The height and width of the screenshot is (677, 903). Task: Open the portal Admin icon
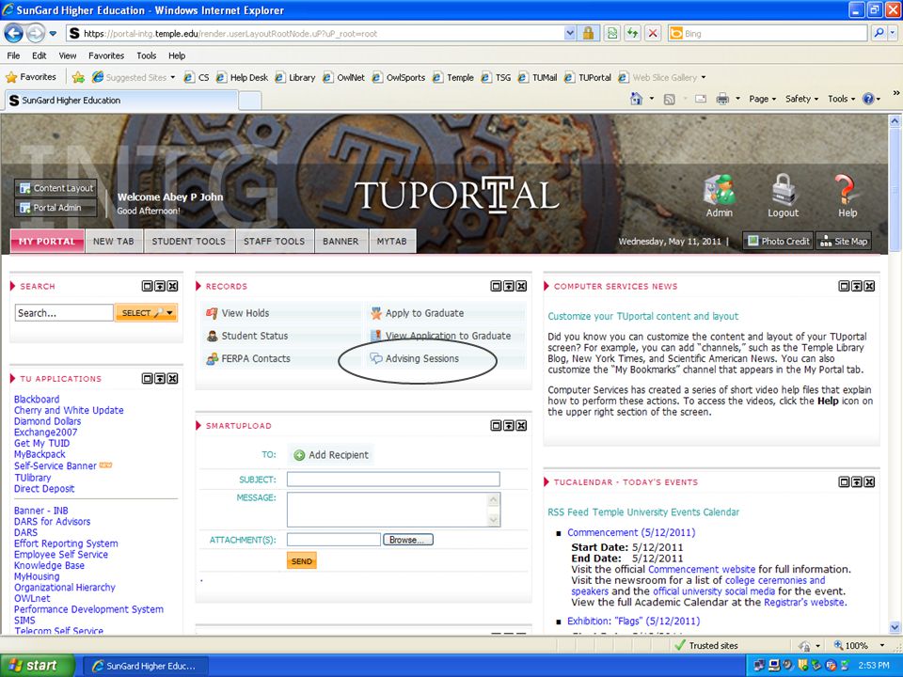(x=720, y=196)
